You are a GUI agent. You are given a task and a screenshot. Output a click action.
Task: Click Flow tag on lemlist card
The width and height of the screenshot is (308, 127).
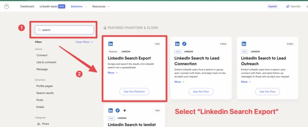[111, 118]
